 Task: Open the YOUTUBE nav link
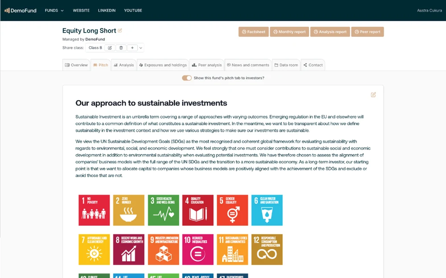coord(133,11)
